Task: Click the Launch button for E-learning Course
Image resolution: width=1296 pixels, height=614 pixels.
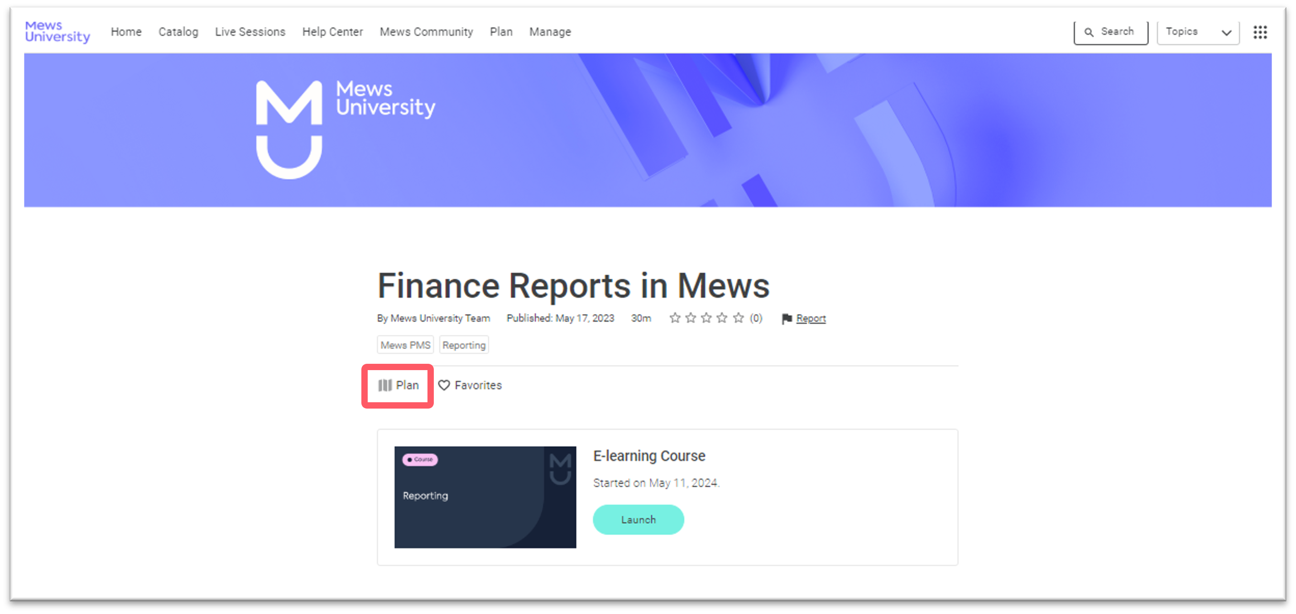Action: coord(638,519)
